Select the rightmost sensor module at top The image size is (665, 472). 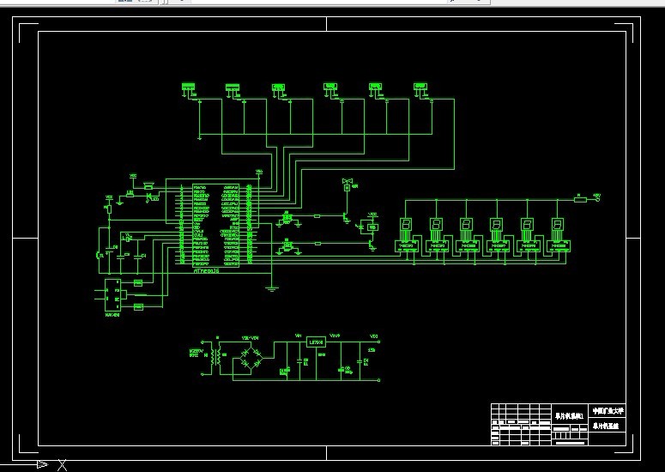click(420, 87)
